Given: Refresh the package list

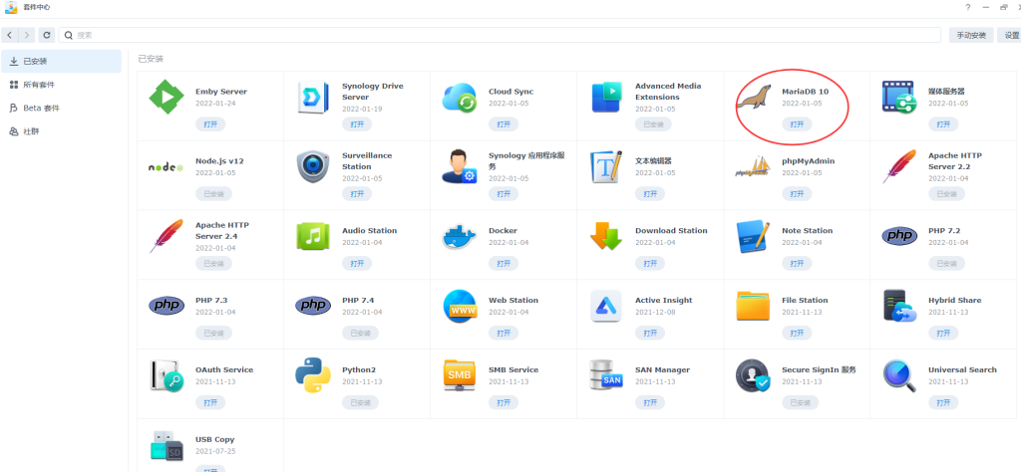Looking at the screenshot, I should click(46, 35).
